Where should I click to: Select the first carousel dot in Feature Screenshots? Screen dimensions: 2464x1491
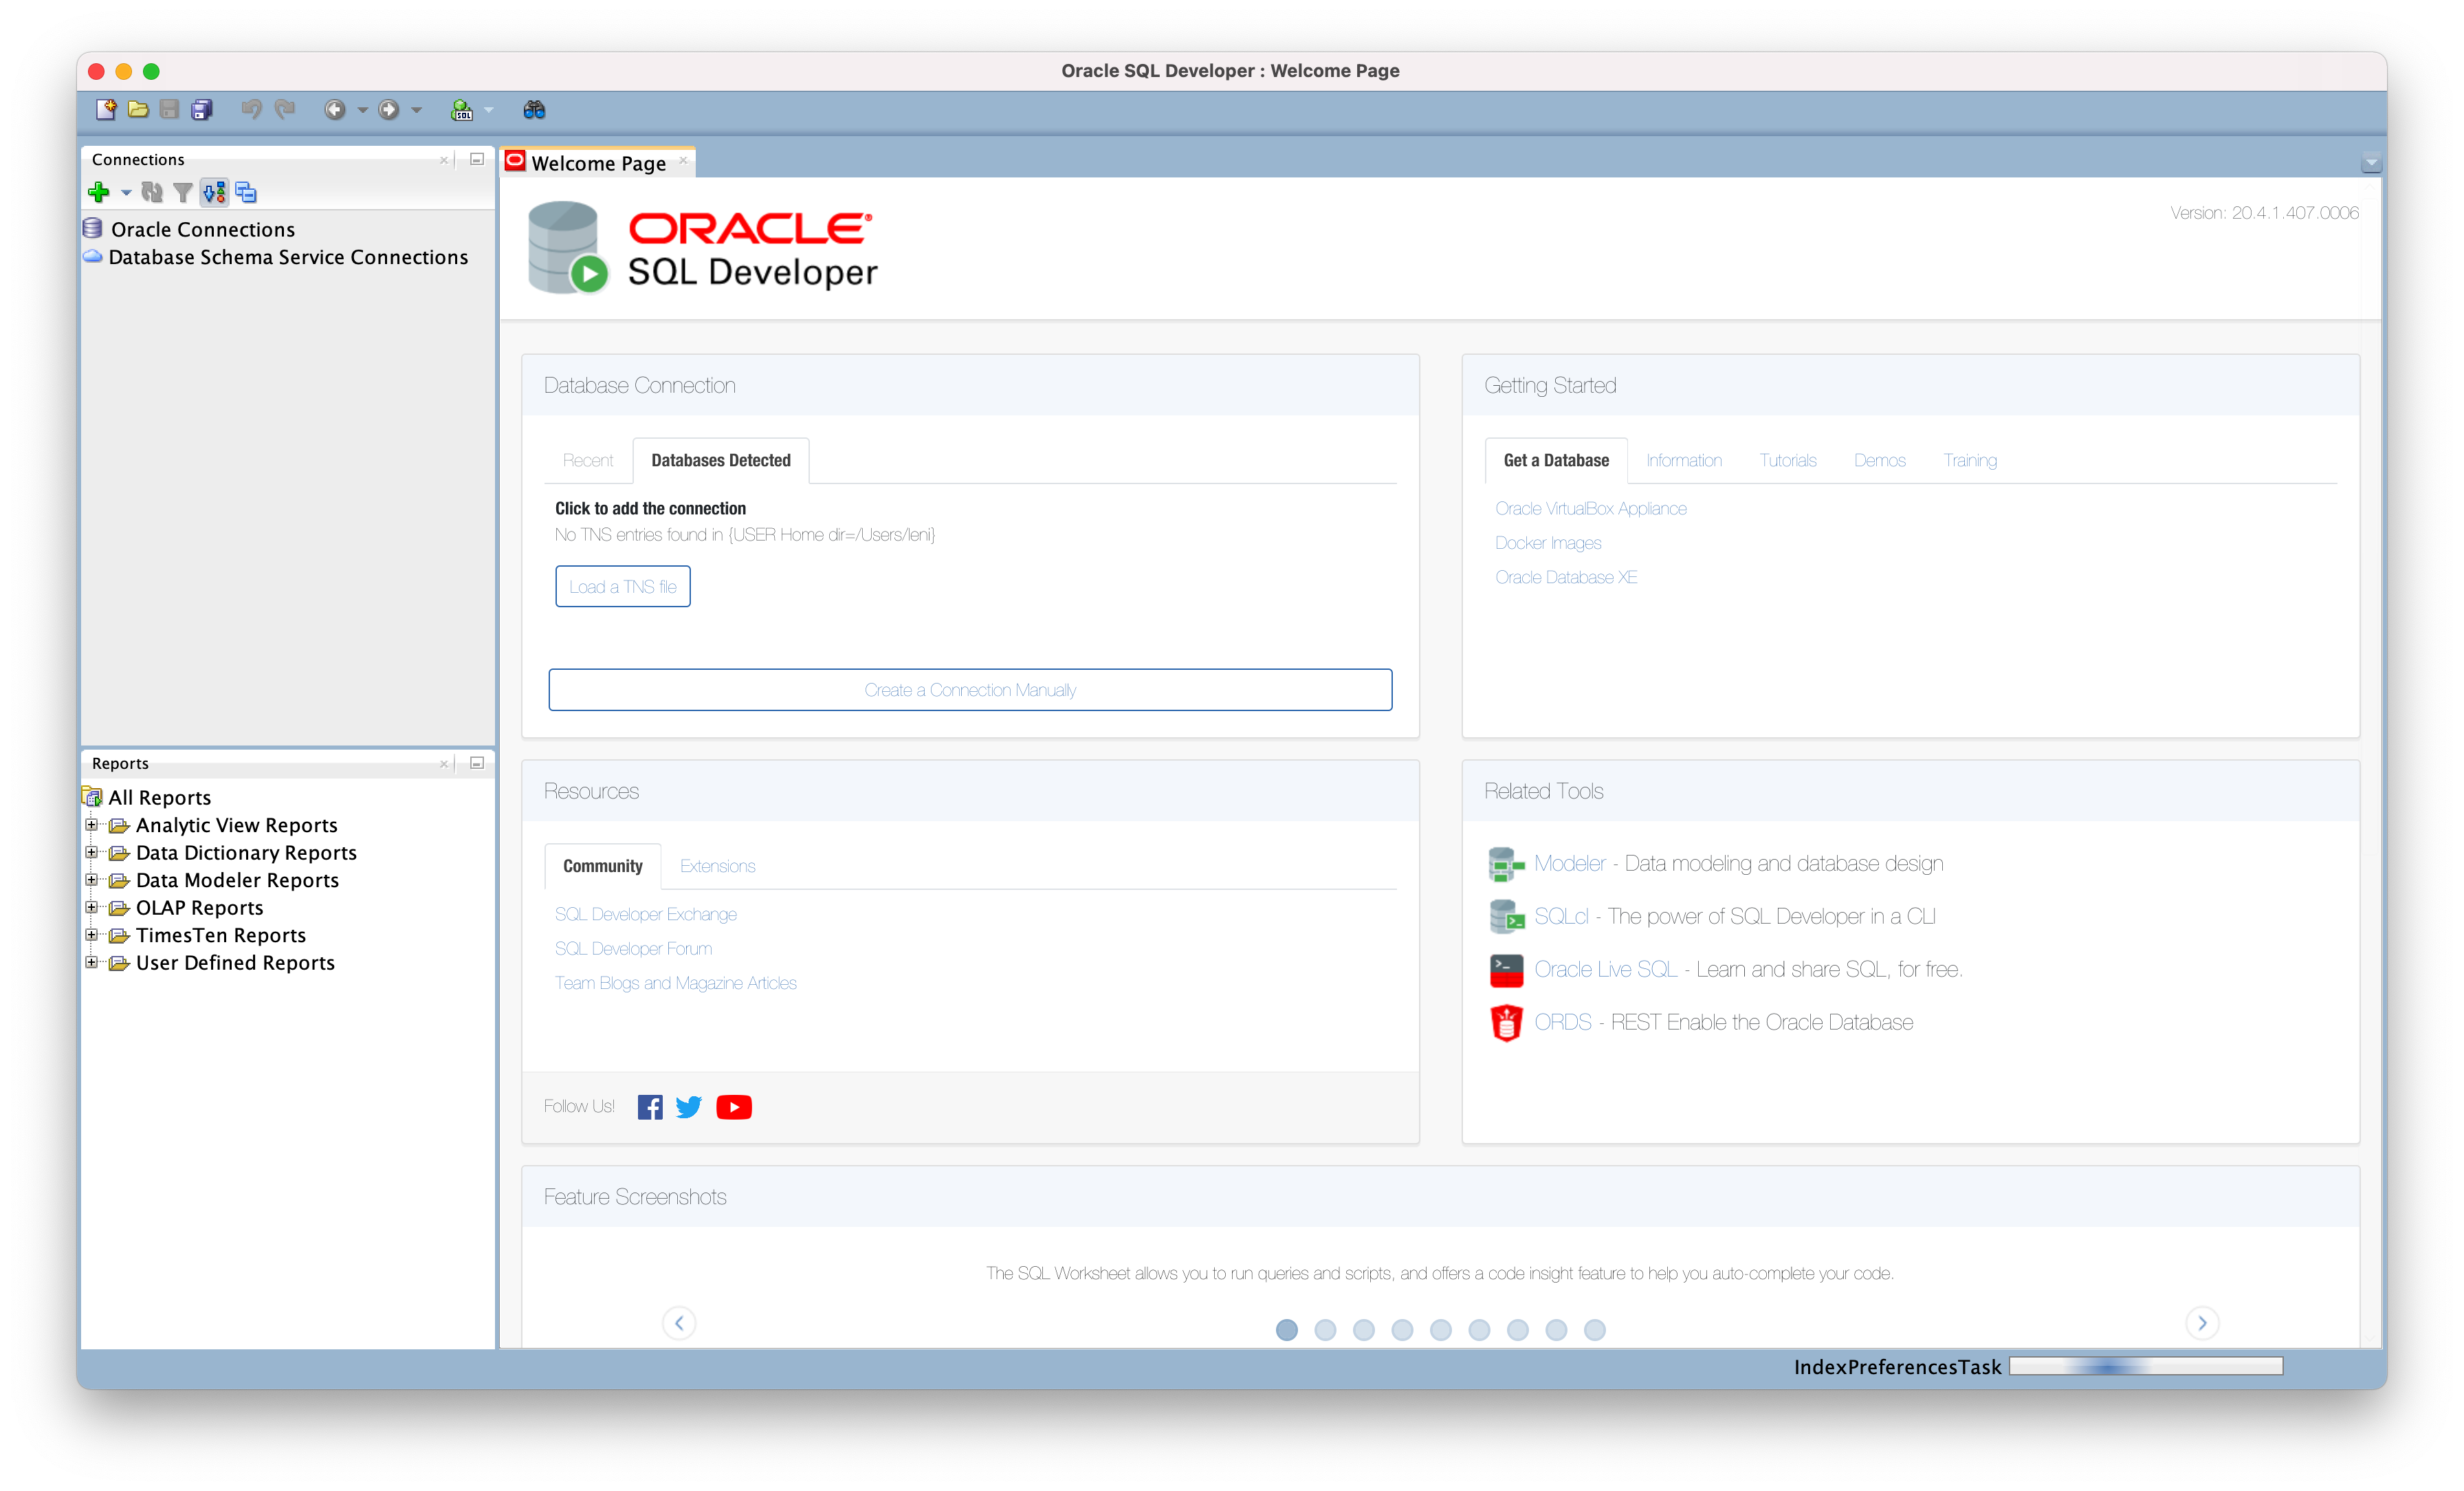1287,1330
